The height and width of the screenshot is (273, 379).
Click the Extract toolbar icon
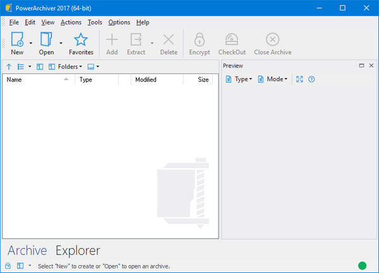coord(136,40)
